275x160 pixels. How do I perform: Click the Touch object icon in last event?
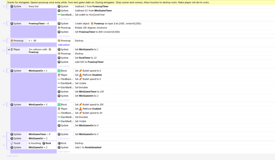pos(12,143)
